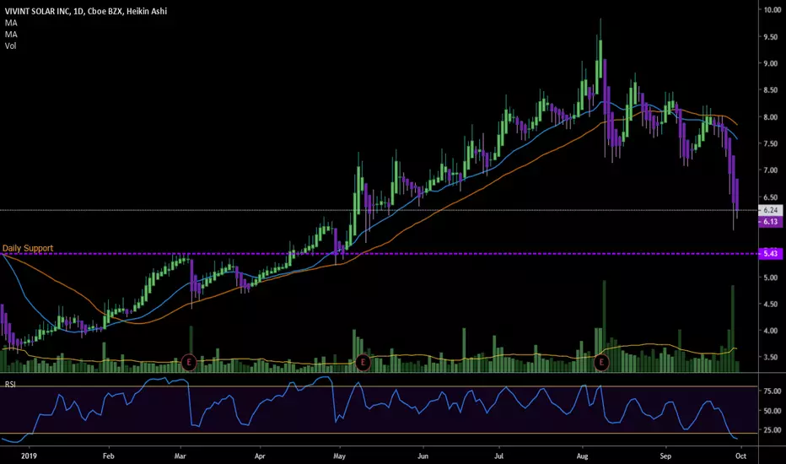Click the August earnings 'E' marker
The image size is (786, 464).
click(x=601, y=362)
